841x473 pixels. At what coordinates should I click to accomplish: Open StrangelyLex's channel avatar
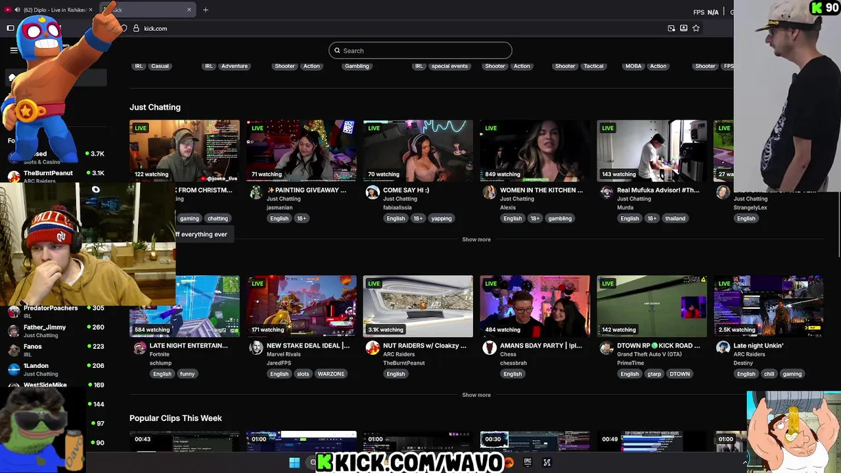click(723, 192)
